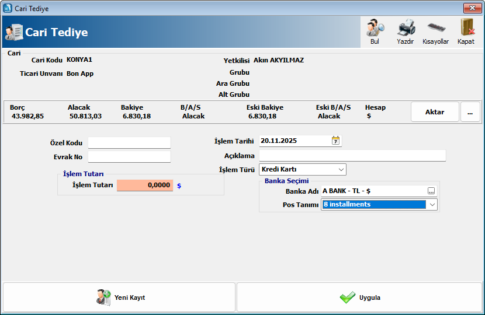Click the Kapat door icon
This screenshot has height=315, width=485.
pos(466,28)
